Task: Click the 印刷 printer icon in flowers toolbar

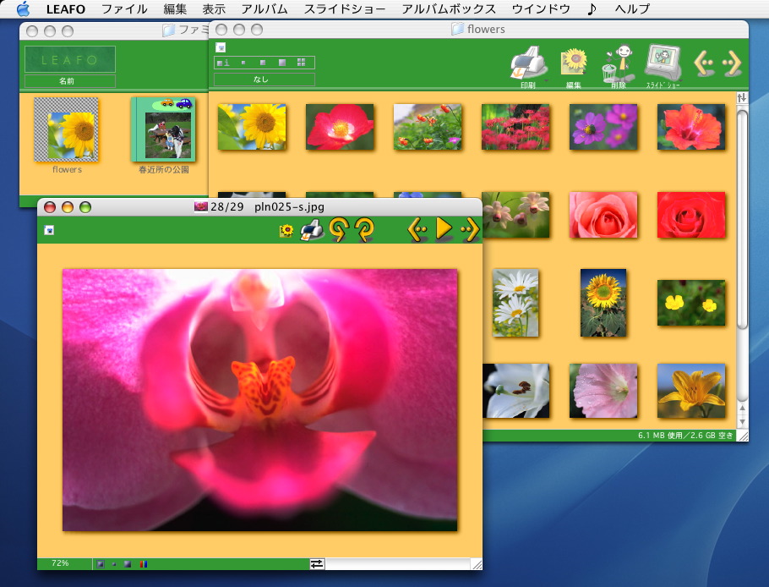Action: click(x=528, y=64)
